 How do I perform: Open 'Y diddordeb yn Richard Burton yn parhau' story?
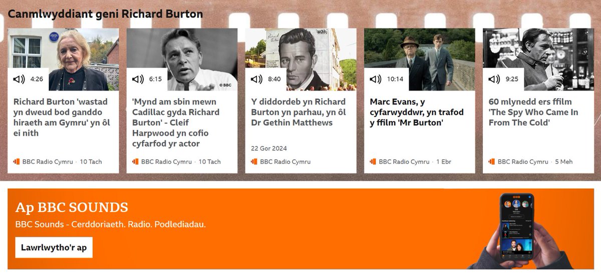click(298, 112)
